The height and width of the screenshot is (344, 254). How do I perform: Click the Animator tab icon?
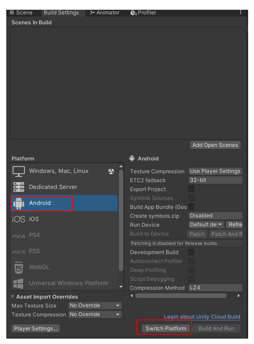point(92,13)
